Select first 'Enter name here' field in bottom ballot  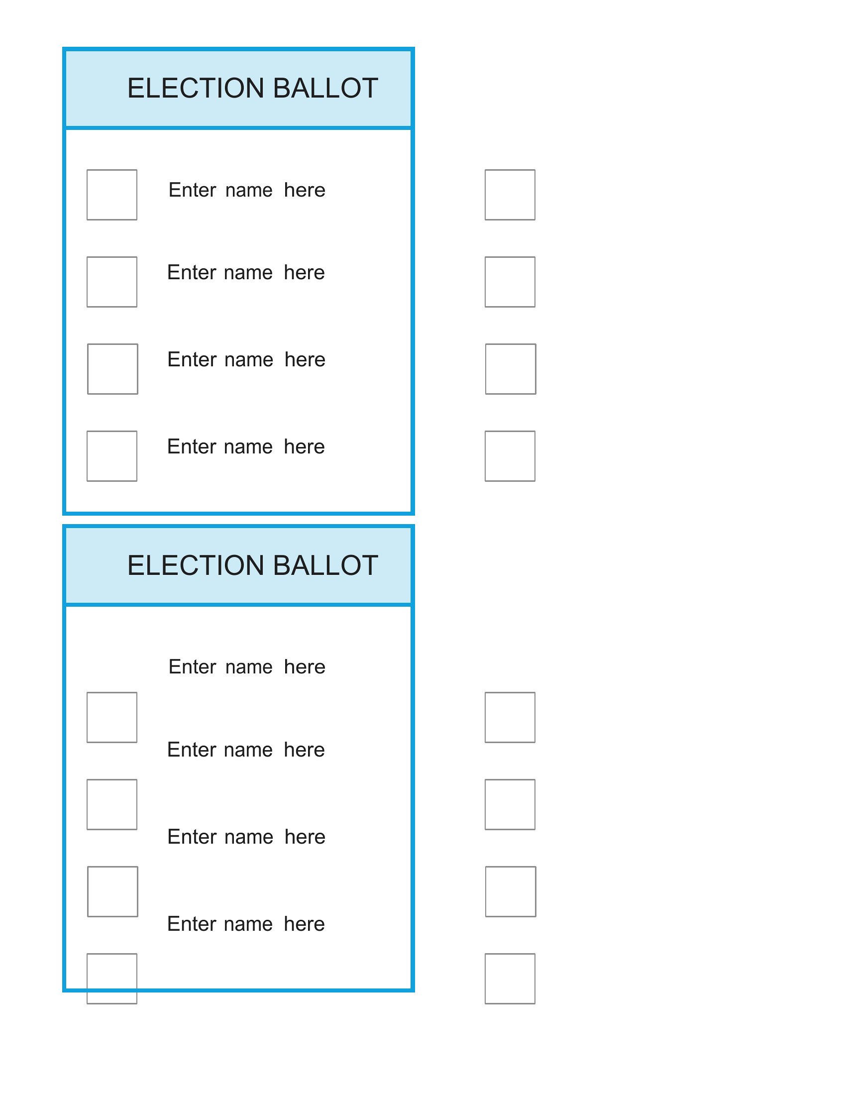[x=246, y=667]
